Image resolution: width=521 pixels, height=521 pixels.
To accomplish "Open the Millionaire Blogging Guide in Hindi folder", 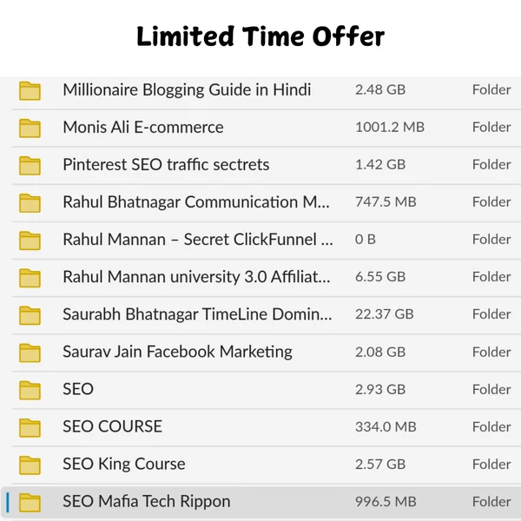I will point(187,89).
